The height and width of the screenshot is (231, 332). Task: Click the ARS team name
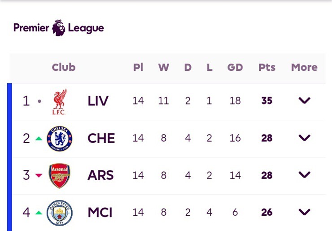(x=100, y=175)
